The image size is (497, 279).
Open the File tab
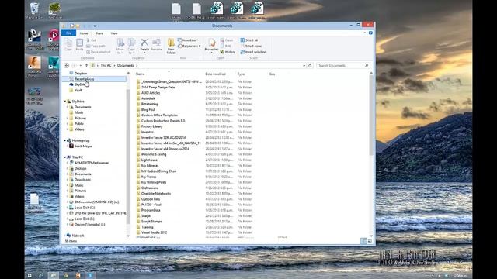coord(68,33)
